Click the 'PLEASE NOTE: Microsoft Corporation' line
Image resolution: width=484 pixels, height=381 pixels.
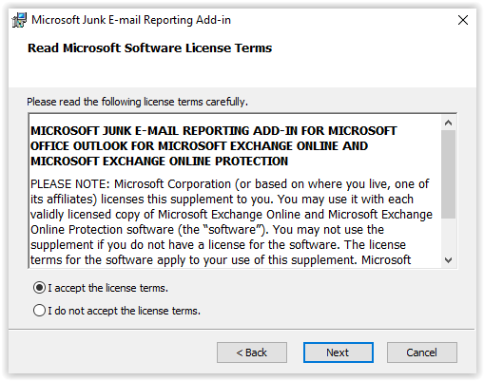coord(230,184)
